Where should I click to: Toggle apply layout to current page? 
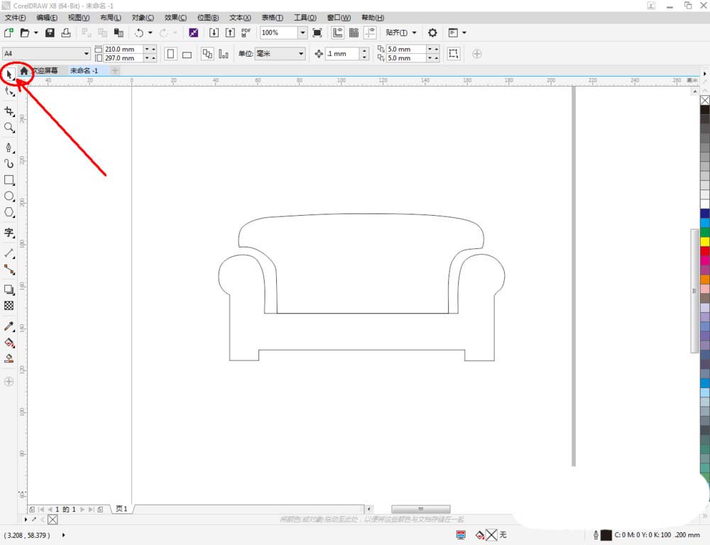point(223,54)
